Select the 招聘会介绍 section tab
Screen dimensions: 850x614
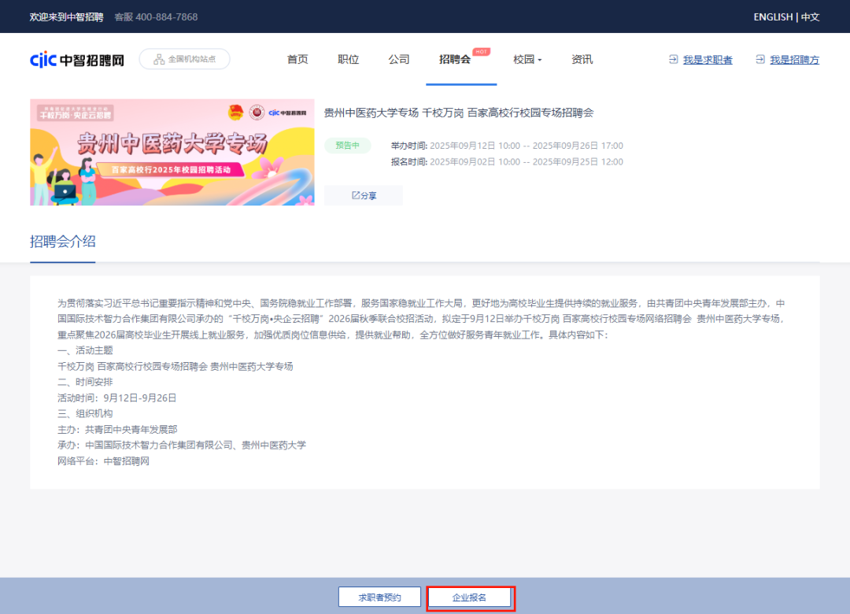pyautogui.click(x=62, y=242)
